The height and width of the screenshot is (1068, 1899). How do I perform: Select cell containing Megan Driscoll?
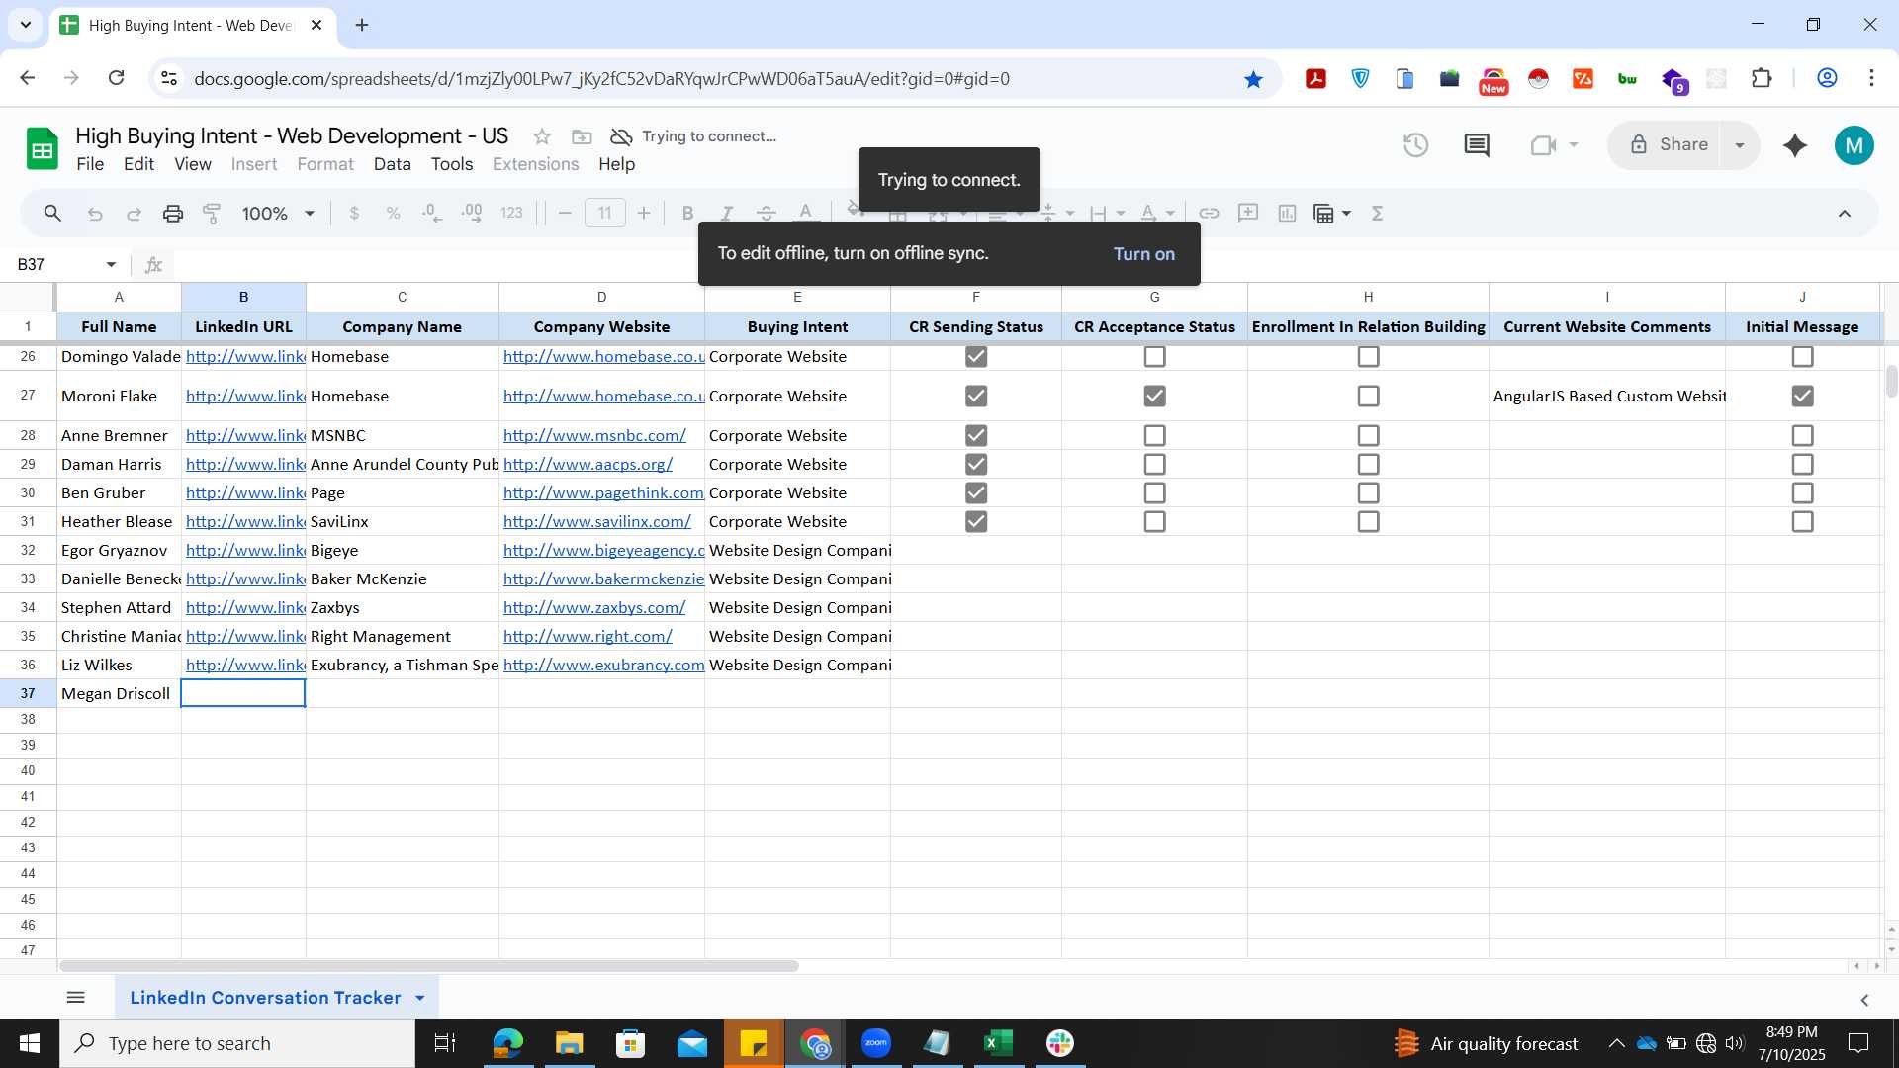pos(119,694)
